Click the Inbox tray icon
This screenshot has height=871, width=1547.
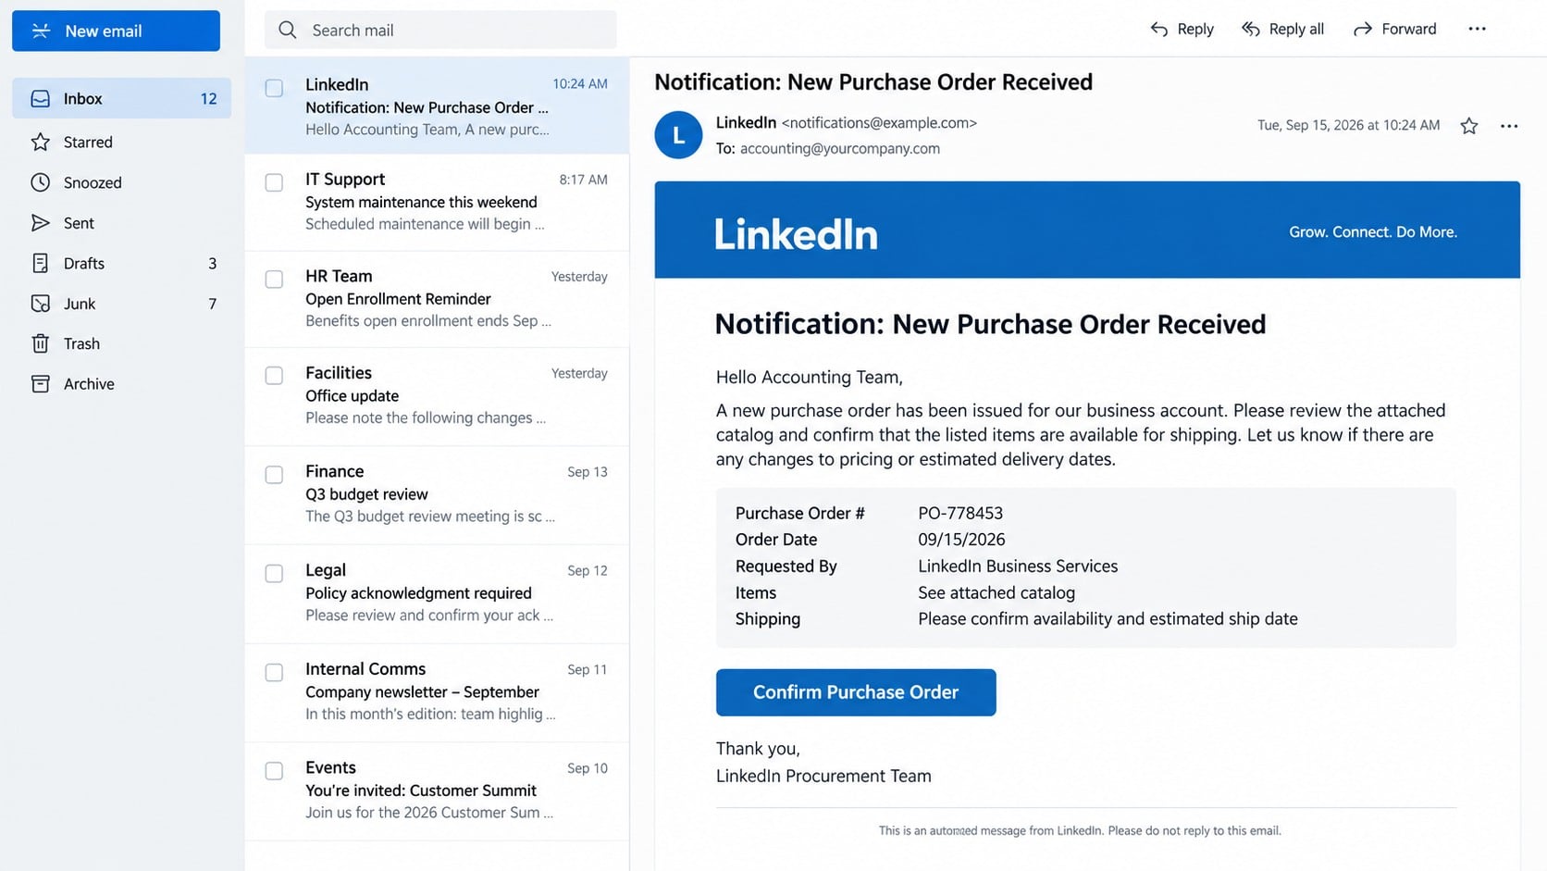40,98
